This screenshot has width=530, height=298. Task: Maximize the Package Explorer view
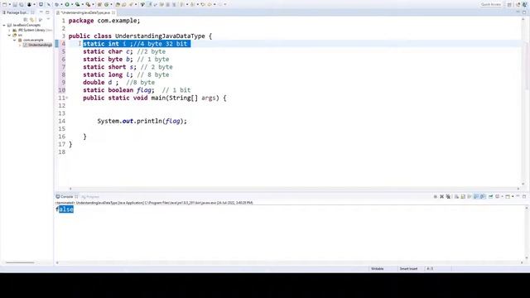(x=47, y=12)
